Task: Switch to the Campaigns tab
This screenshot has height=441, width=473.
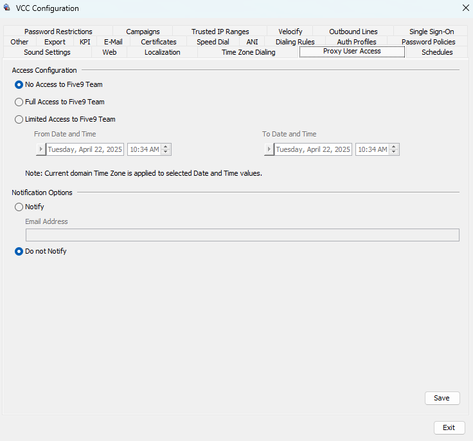Action: 143,32
